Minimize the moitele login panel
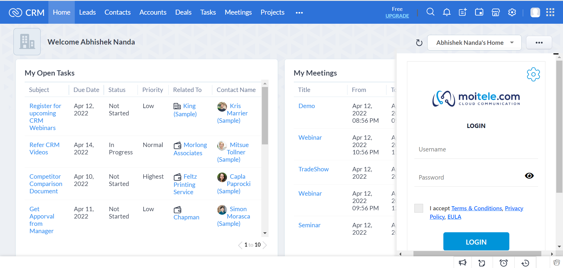Image resolution: width=563 pixels, height=268 pixels. click(x=556, y=54)
